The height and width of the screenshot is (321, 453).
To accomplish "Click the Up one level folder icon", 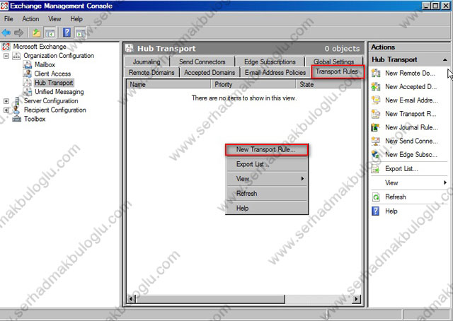I will [x=36, y=33].
